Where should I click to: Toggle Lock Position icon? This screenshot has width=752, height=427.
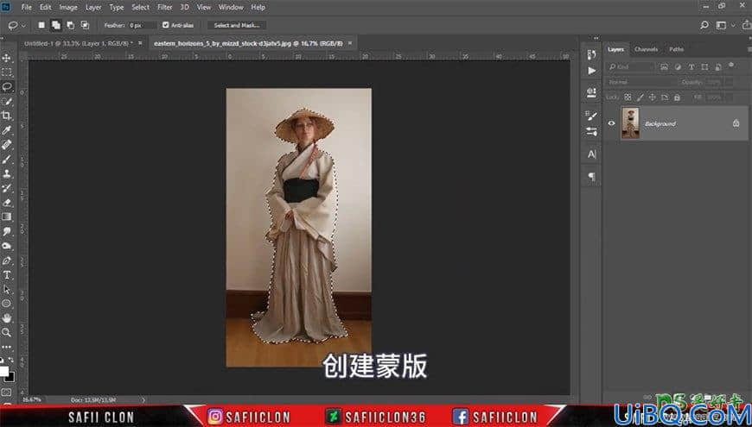click(x=653, y=97)
